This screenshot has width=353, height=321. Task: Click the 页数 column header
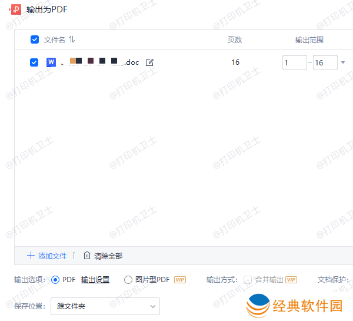coord(235,39)
